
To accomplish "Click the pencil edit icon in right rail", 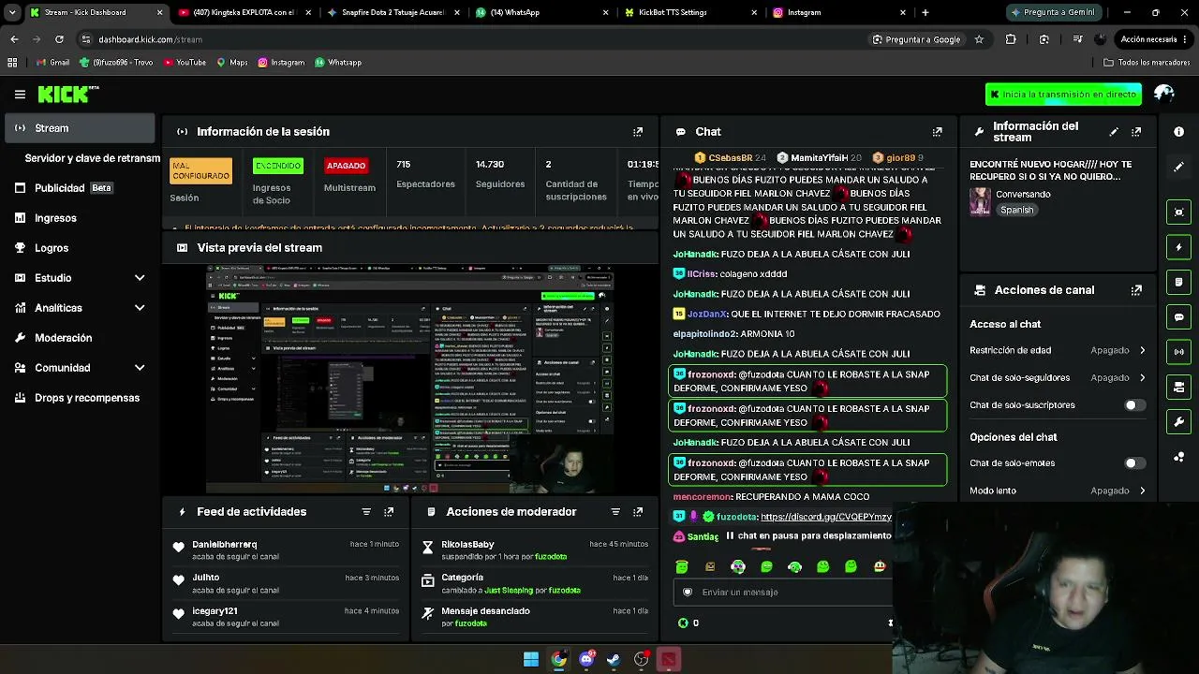I will (1179, 167).
